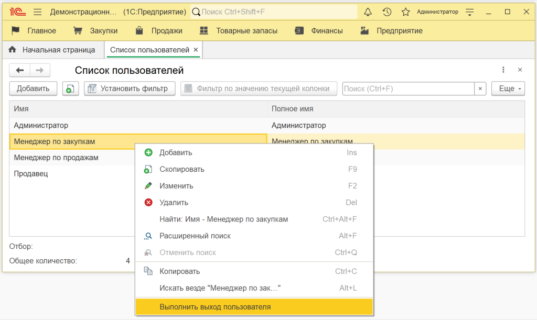Open the three-dot form menu
This screenshot has height=320, width=537.
(x=503, y=70)
